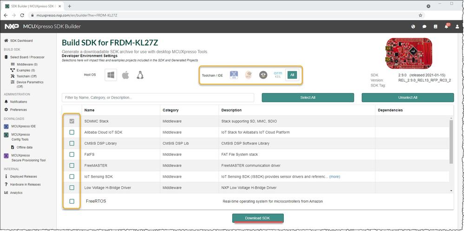Select All toolchains button
The image size is (464, 231).
[x=292, y=75]
